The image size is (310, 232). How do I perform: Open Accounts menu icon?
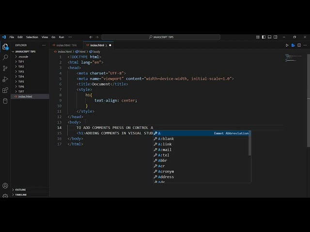5,186
